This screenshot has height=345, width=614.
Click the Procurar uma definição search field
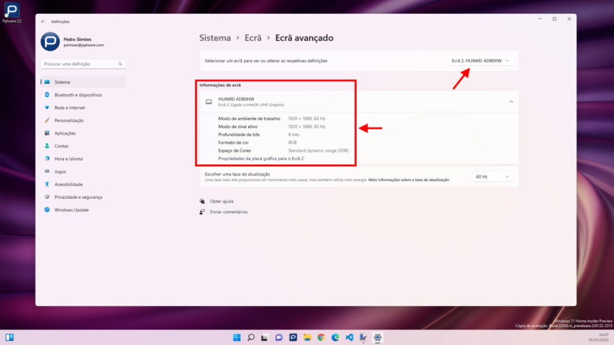coord(83,63)
